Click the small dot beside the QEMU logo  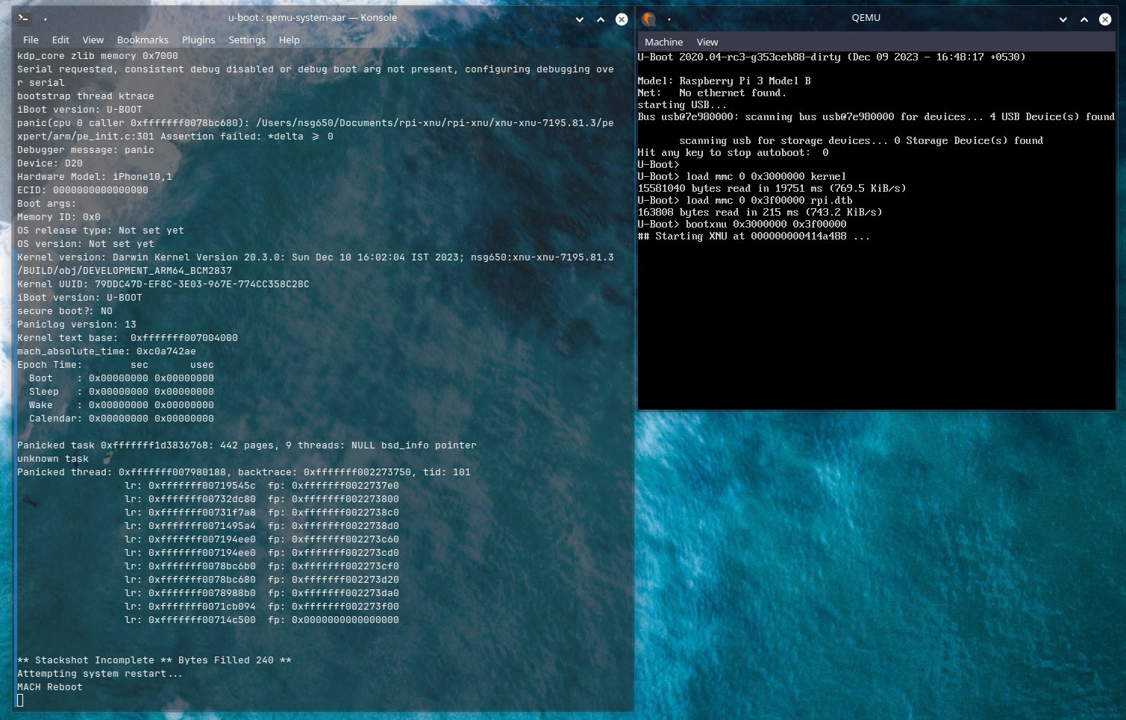(669, 18)
